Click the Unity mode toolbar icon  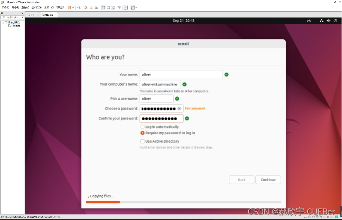click(x=119, y=8)
